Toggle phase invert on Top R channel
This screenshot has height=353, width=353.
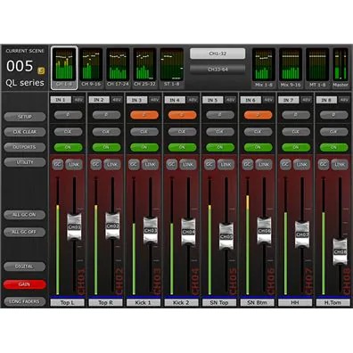pos(106,115)
